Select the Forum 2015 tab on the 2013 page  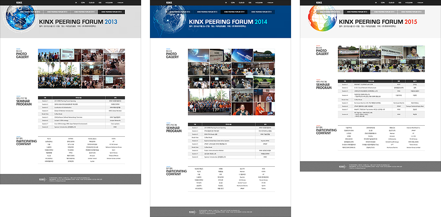coord(57,12)
